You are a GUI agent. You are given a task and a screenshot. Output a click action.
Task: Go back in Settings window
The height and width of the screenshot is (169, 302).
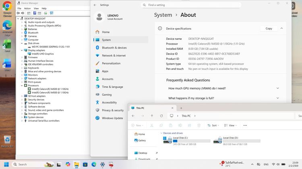[x=95, y=5]
